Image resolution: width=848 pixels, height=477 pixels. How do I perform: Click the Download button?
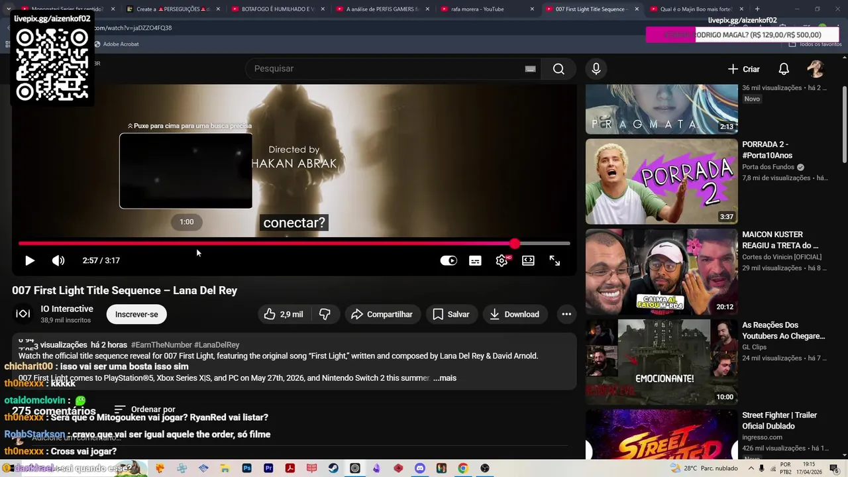[x=514, y=314]
